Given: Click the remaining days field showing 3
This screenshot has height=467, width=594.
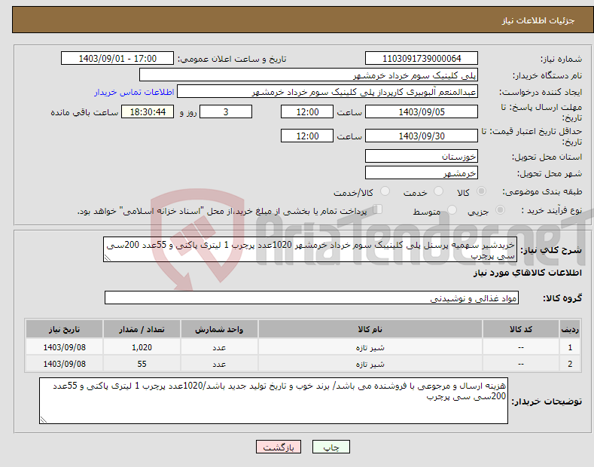Looking at the screenshot, I should coord(226,111).
